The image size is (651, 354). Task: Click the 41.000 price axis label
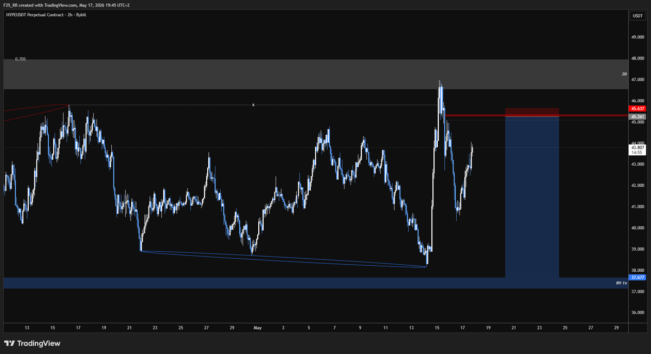coord(637,207)
